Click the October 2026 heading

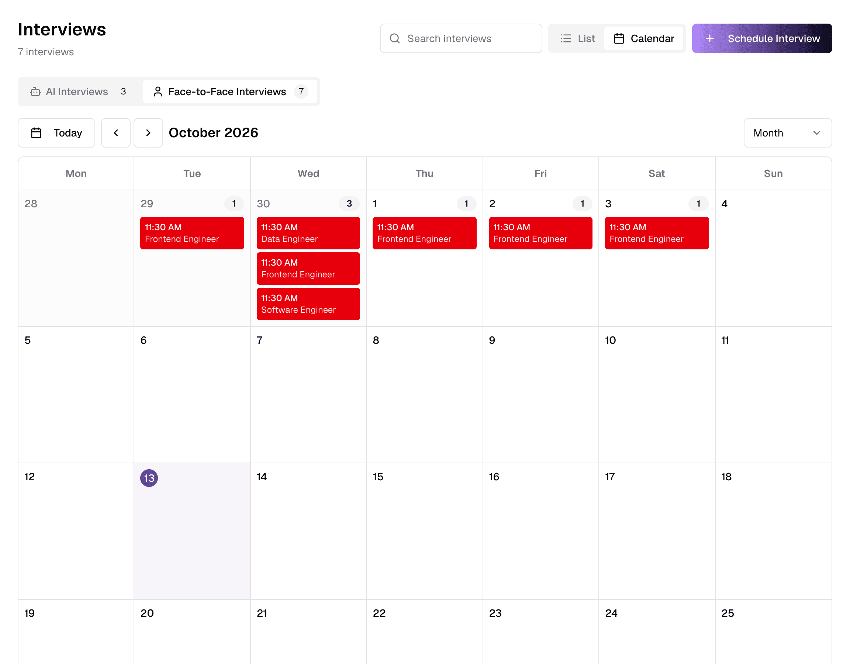(x=213, y=133)
